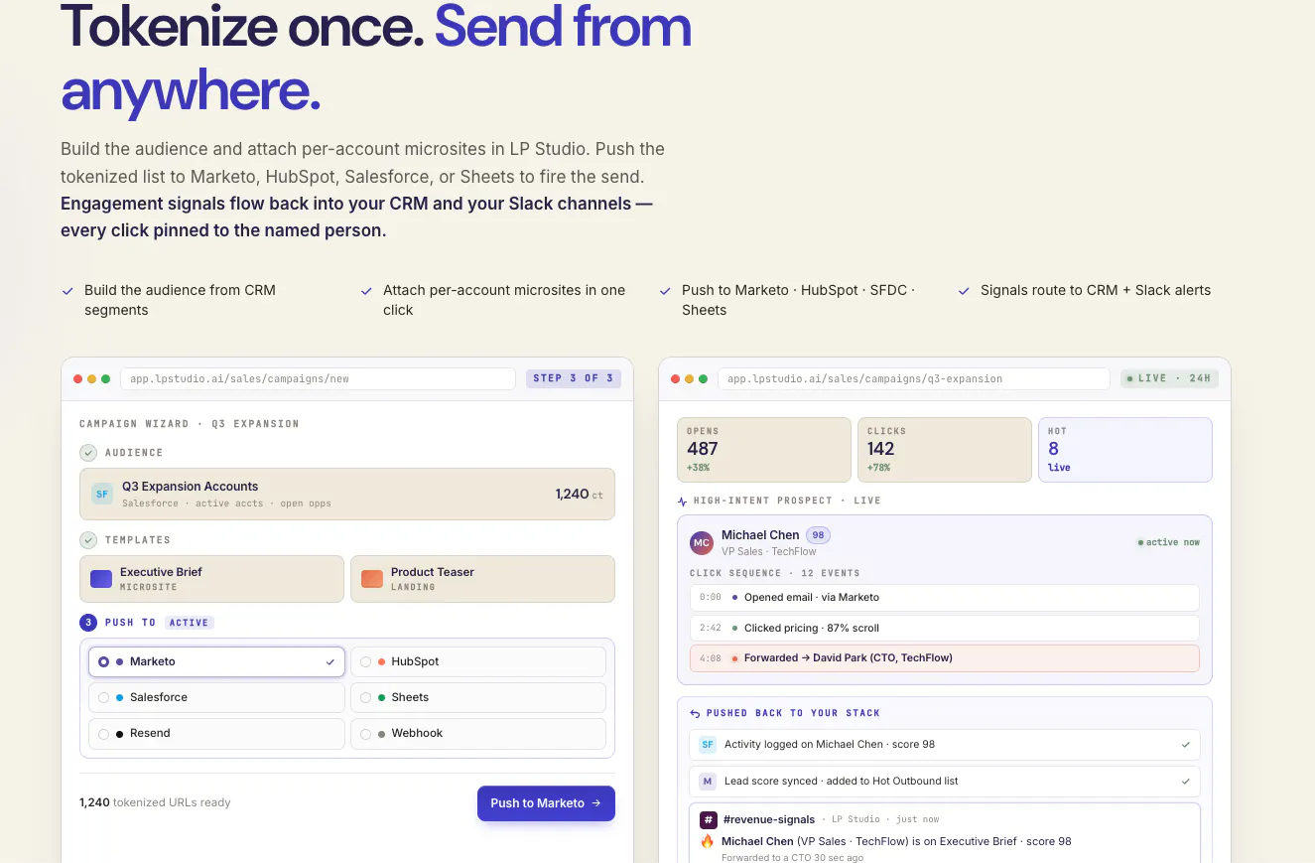This screenshot has width=1315, height=863.
Task: Click the Audience step completed check icon
Action: point(88,453)
